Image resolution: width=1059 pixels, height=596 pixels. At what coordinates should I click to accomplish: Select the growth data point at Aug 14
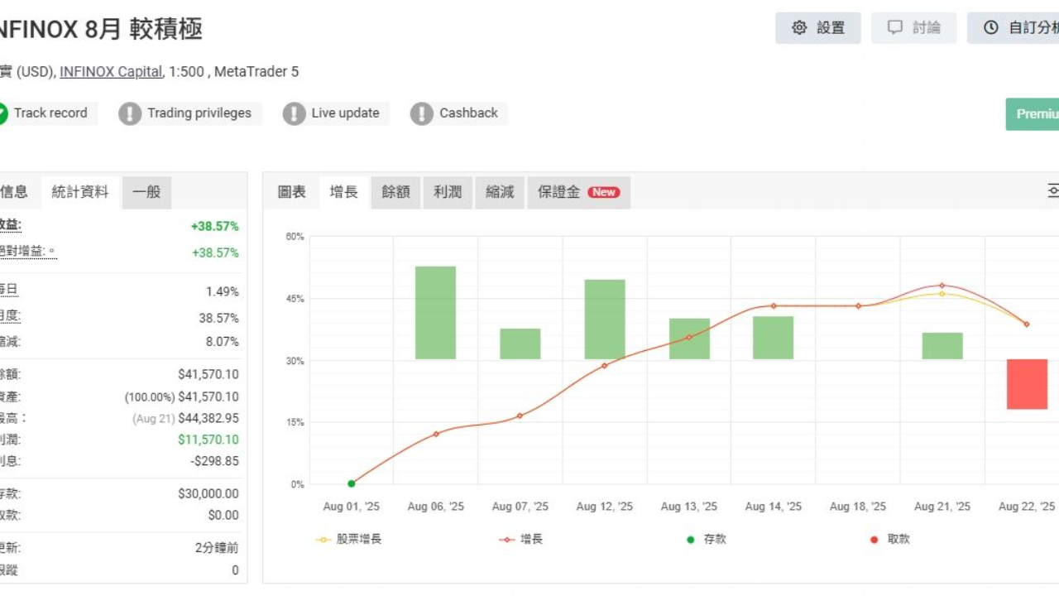tap(774, 305)
